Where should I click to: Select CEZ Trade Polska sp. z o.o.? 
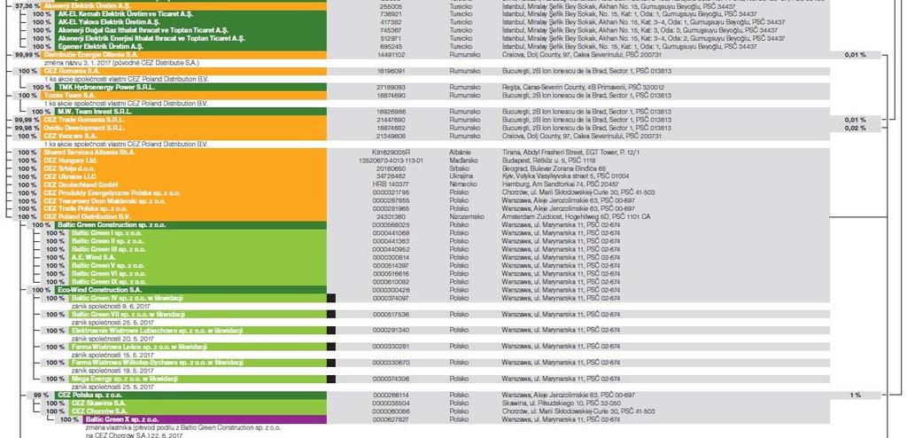tap(86, 208)
